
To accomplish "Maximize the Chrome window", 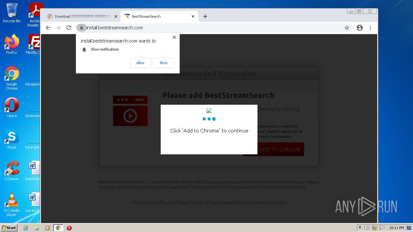I will [359, 11].
